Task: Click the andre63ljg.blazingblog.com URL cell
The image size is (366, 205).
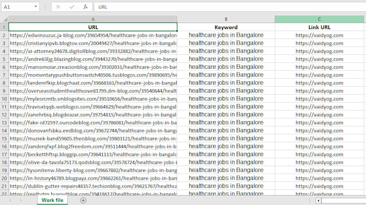Action: (93, 59)
